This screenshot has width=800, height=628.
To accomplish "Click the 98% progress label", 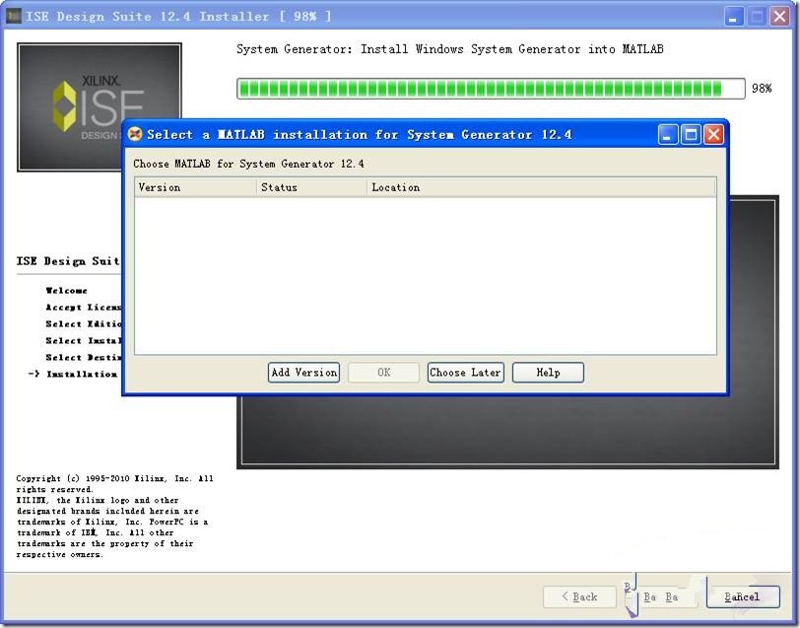I will pyautogui.click(x=762, y=89).
